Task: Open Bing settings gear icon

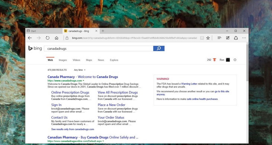Action: click(x=235, y=60)
